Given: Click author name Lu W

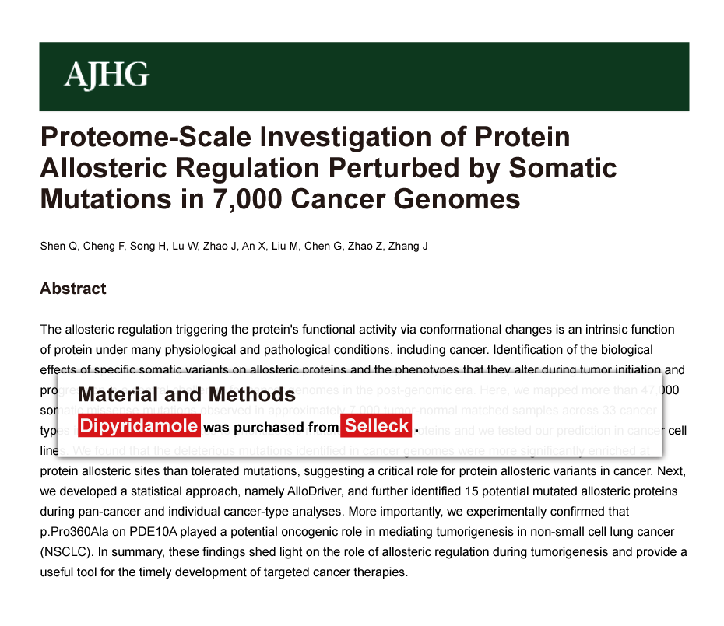Looking at the screenshot, I should [185, 246].
